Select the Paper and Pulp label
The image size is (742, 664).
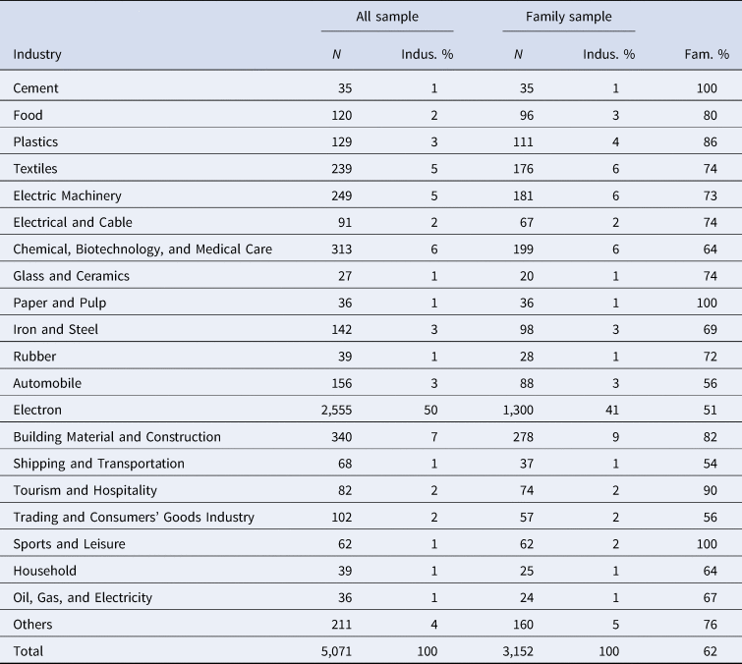click(60, 304)
